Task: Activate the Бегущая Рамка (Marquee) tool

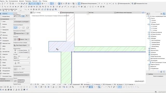Action: pos(6,17)
